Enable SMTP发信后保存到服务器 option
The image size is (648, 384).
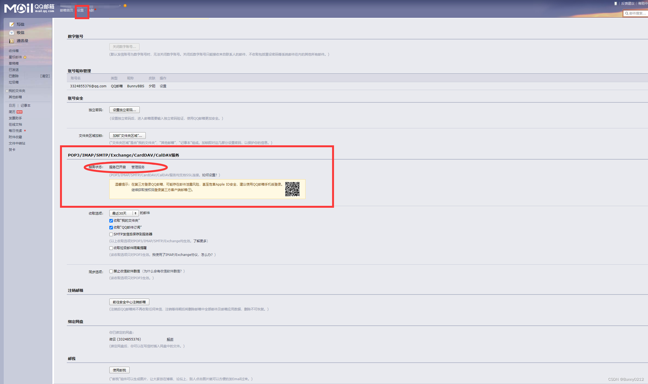111,234
